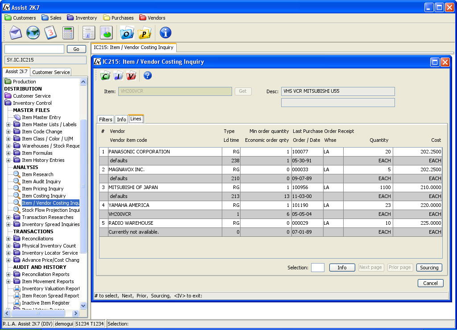
Task: Expand the Item Code Change node
Action: pos(8,132)
